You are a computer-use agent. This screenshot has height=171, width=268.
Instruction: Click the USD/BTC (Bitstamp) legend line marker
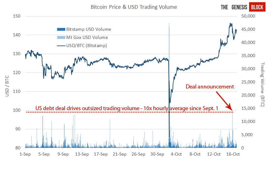(61, 46)
